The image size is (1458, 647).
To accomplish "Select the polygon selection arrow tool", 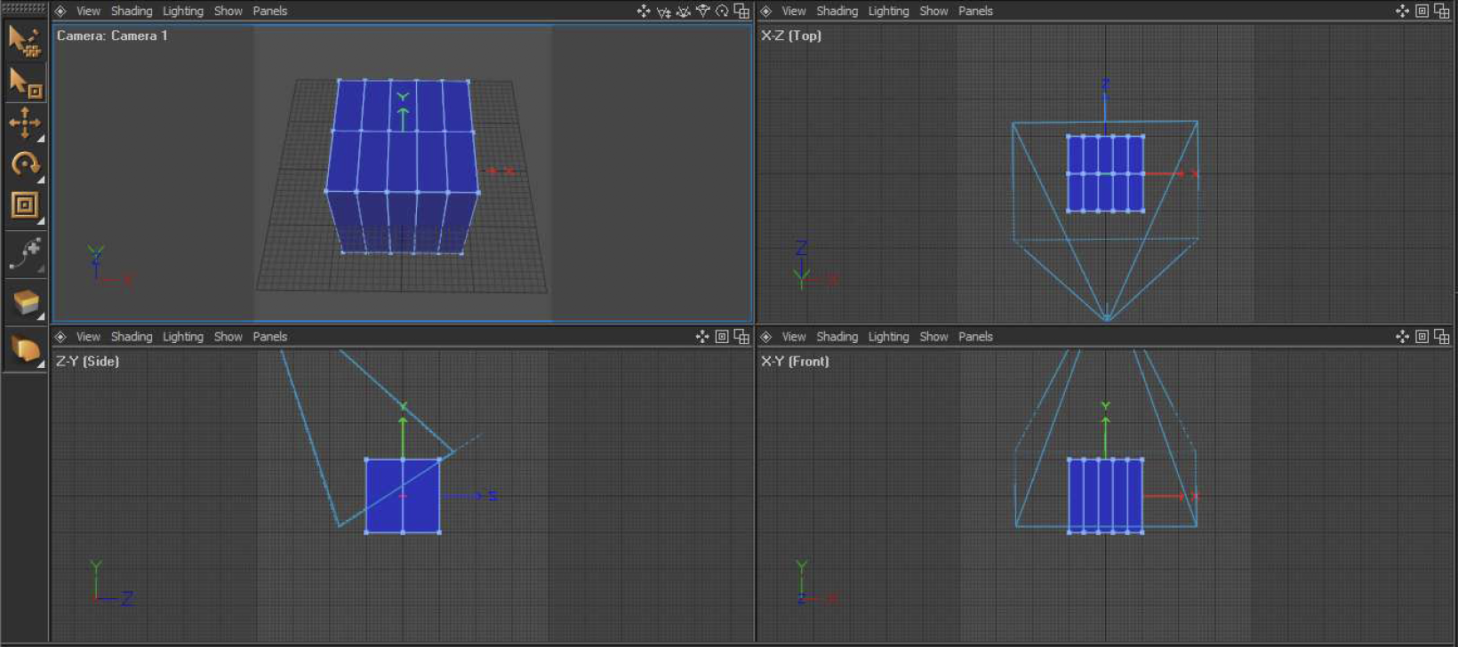I will click(24, 41).
